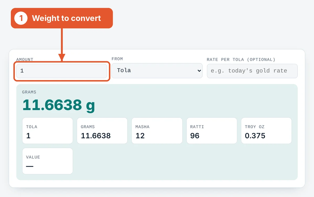Click the Tola result card
The width and height of the screenshot is (314, 197).
tap(48, 131)
